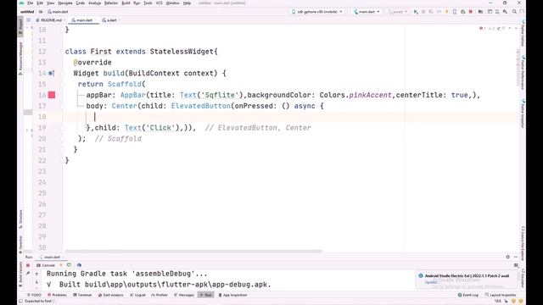Open the File menu
Image resolution: width=543 pixels, height=305 pixels.
pos(31,3)
